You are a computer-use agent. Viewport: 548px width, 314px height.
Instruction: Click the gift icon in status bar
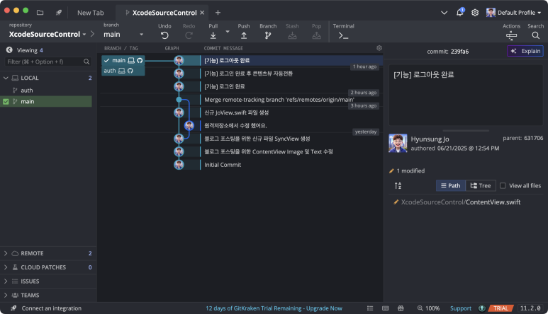401,308
